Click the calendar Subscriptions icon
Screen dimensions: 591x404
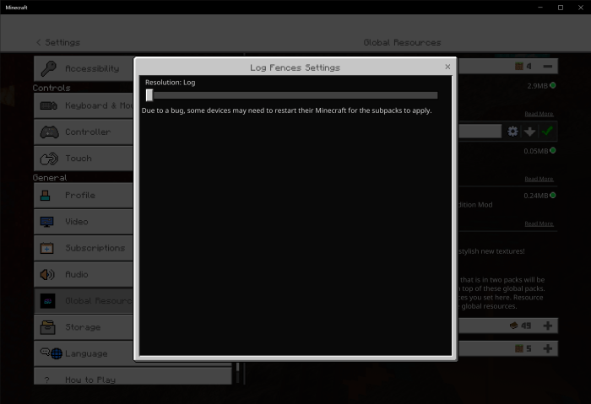[46, 248]
